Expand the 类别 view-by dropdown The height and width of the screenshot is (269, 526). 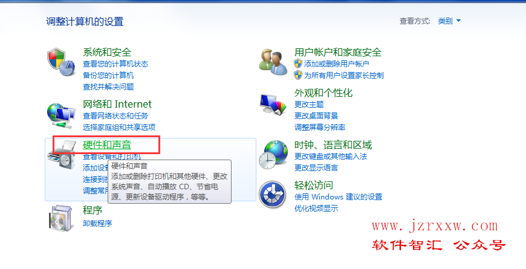click(449, 21)
